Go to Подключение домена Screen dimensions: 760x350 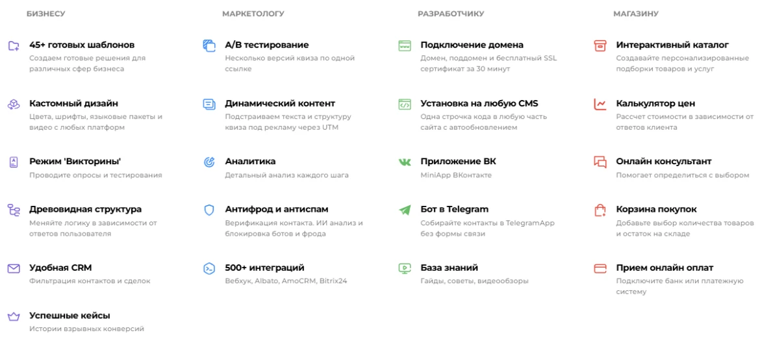pyautogui.click(x=472, y=45)
